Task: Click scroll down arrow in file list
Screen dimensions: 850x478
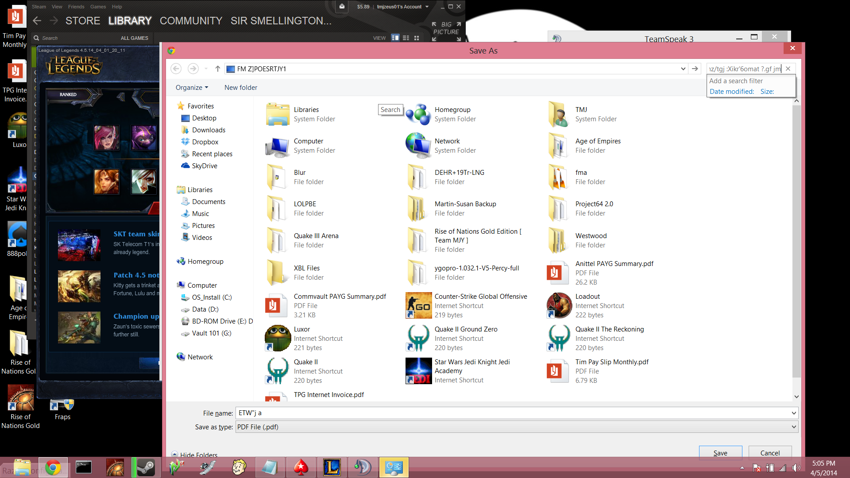Action: point(796,397)
